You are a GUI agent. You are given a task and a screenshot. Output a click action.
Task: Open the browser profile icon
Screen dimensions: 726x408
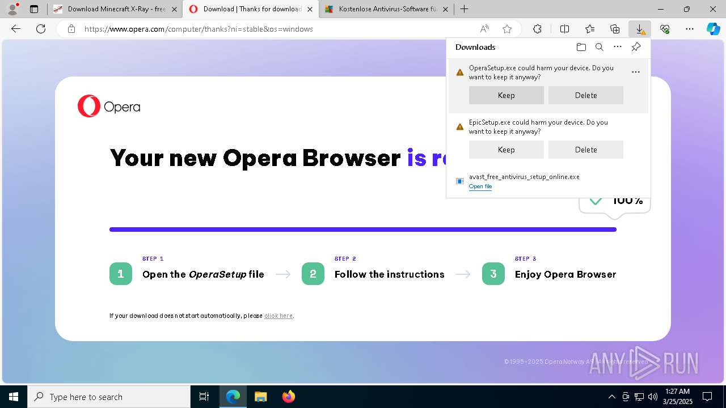(12, 9)
